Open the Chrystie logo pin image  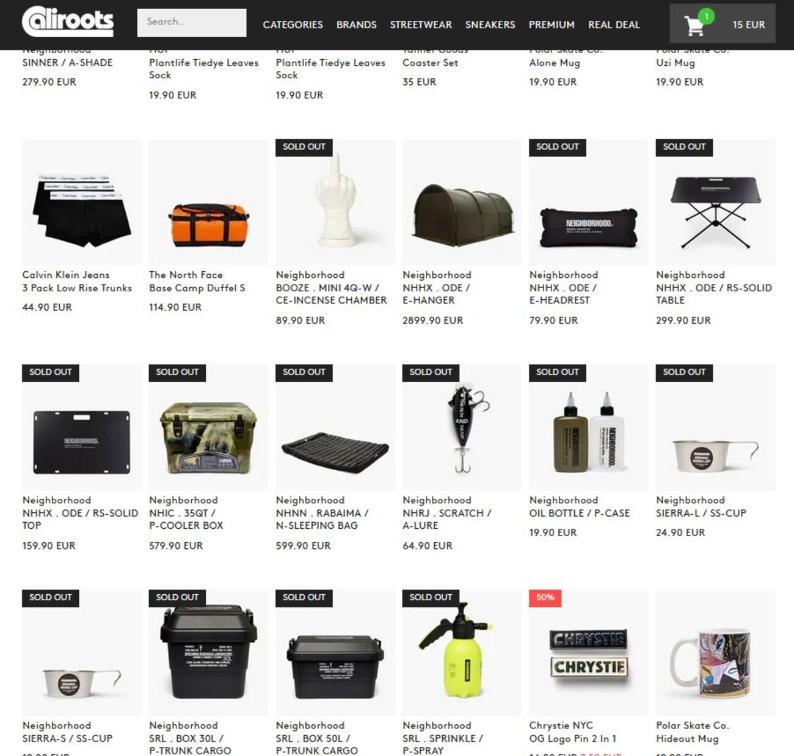point(589,653)
